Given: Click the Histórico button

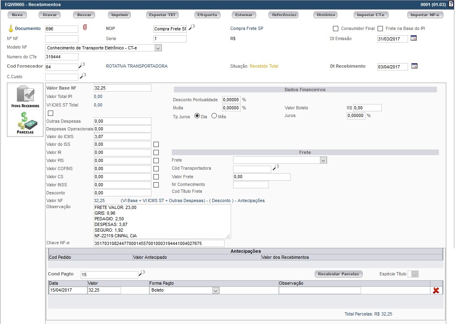Looking at the screenshot, I should [325, 15].
